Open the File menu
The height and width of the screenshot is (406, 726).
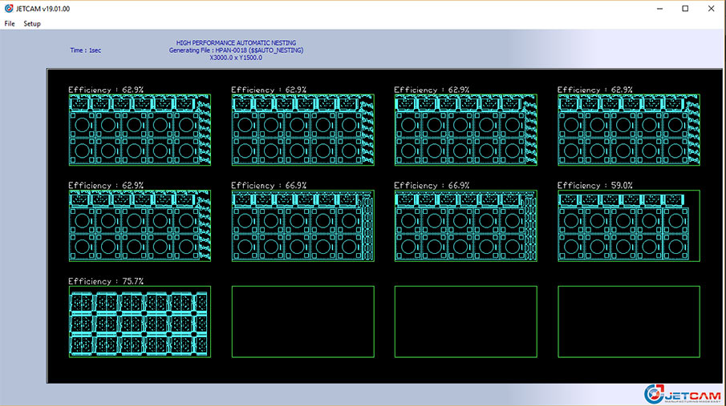click(x=10, y=23)
